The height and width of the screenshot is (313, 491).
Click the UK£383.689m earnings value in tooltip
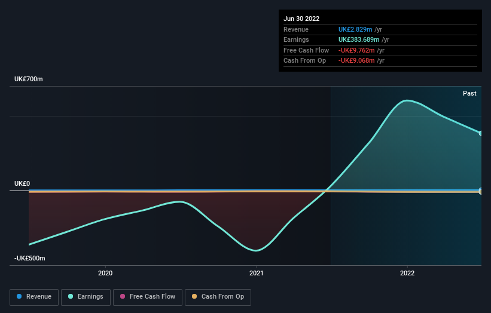[359, 39]
